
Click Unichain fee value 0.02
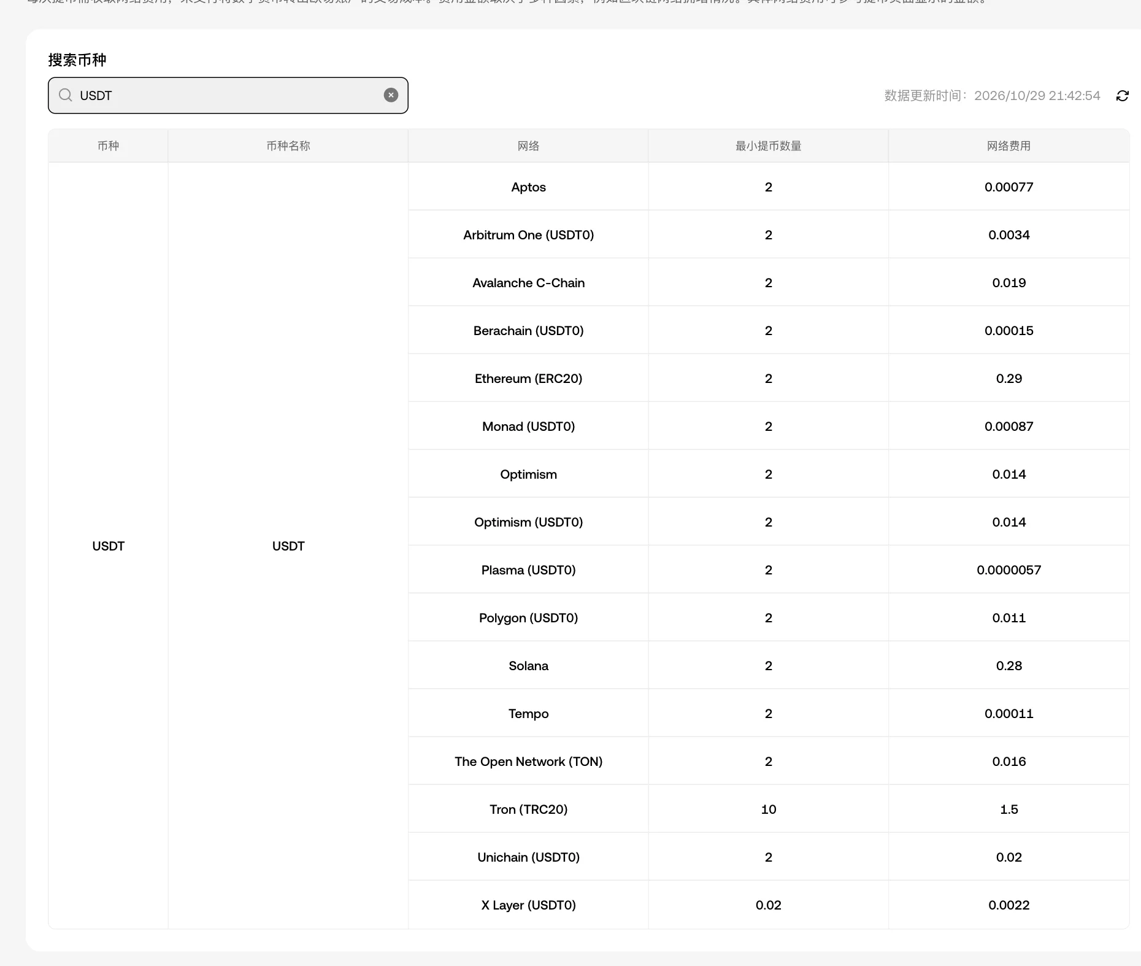pyautogui.click(x=1008, y=857)
